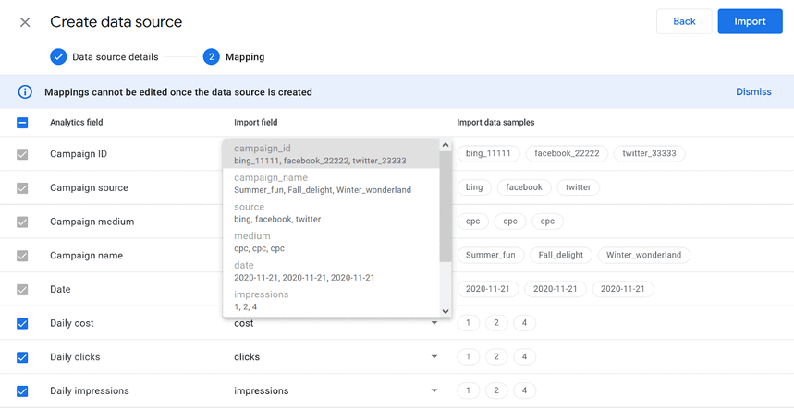Close the Create data source dialog
The image size is (794, 408).
(25, 22)
